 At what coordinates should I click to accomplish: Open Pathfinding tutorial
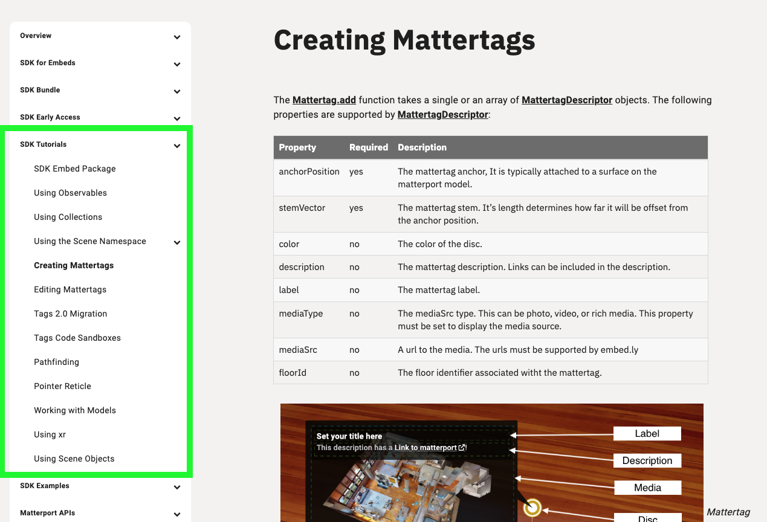pos(56,362)
